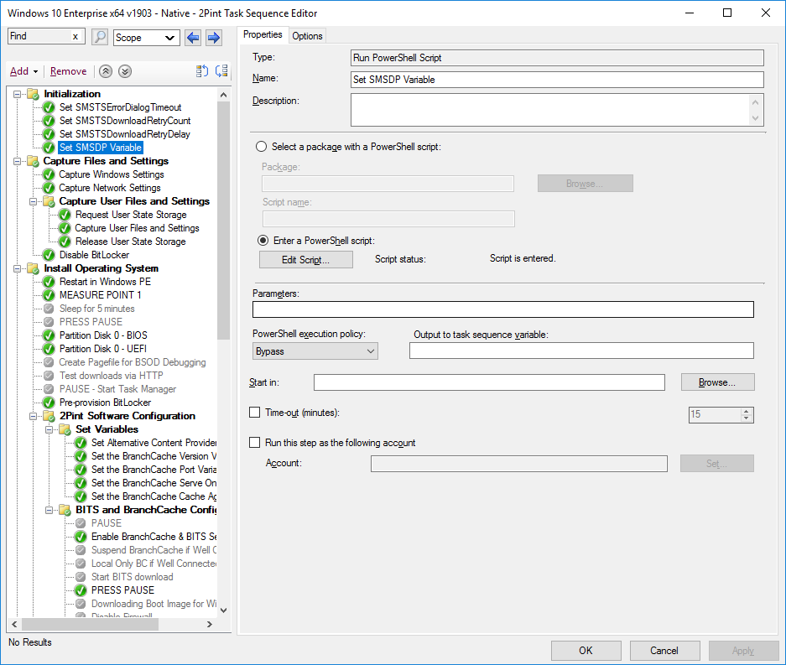This screenshot has height=665, width=786.
Task: Click folder icon of 2Pint Software Configuration
Action: (x=49, y=416)
